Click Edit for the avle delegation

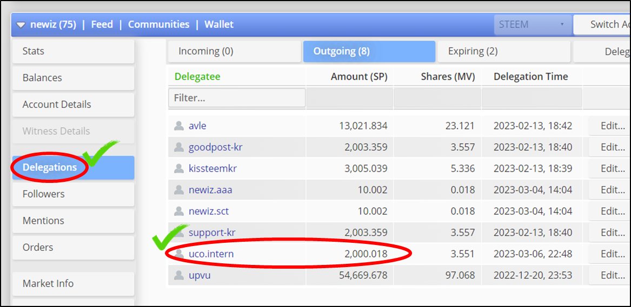click(610, 126)
